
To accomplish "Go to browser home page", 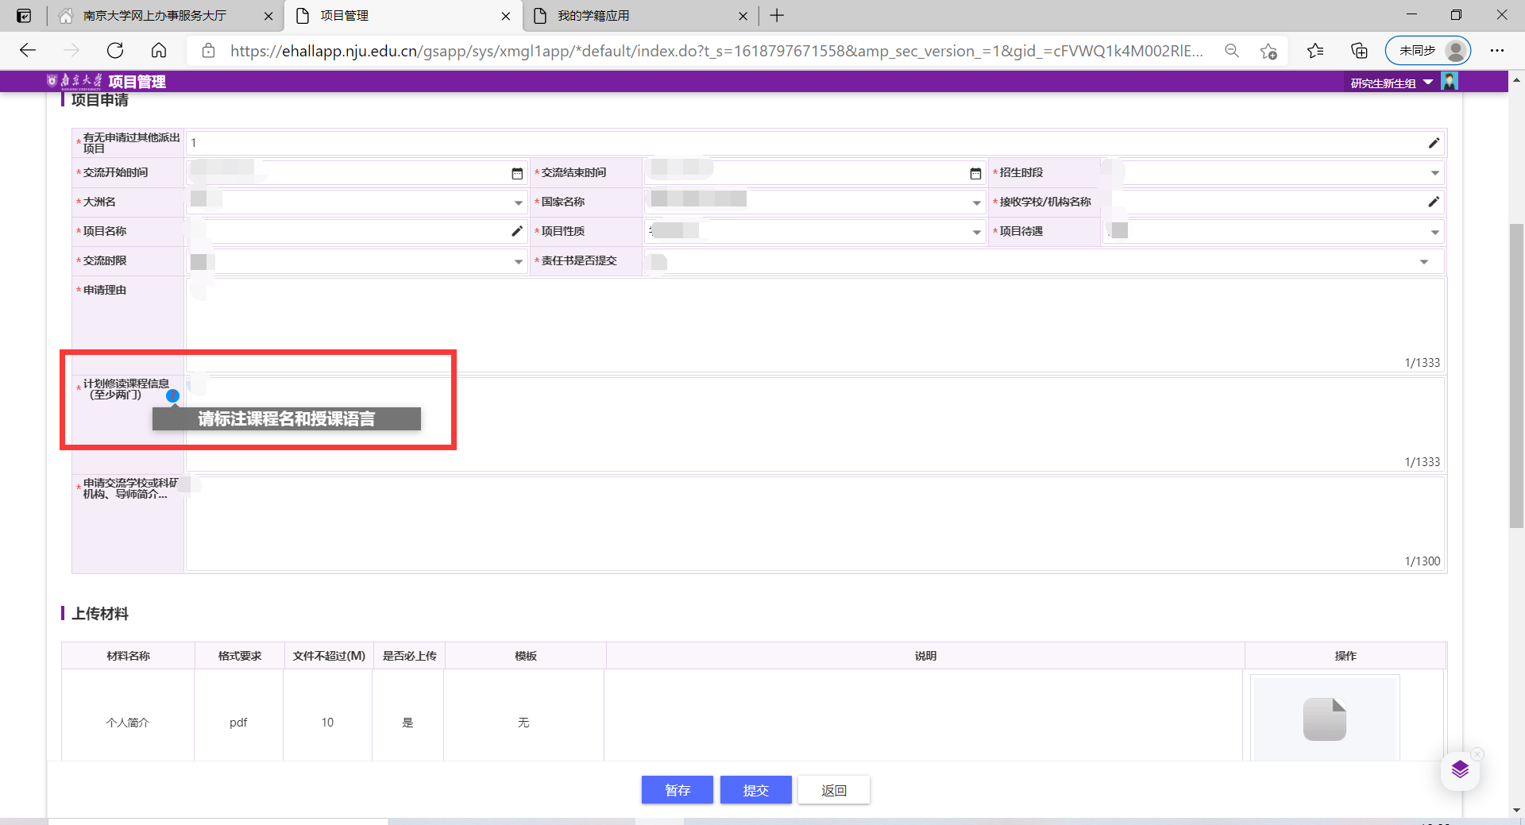I will [x=159, y=51].
